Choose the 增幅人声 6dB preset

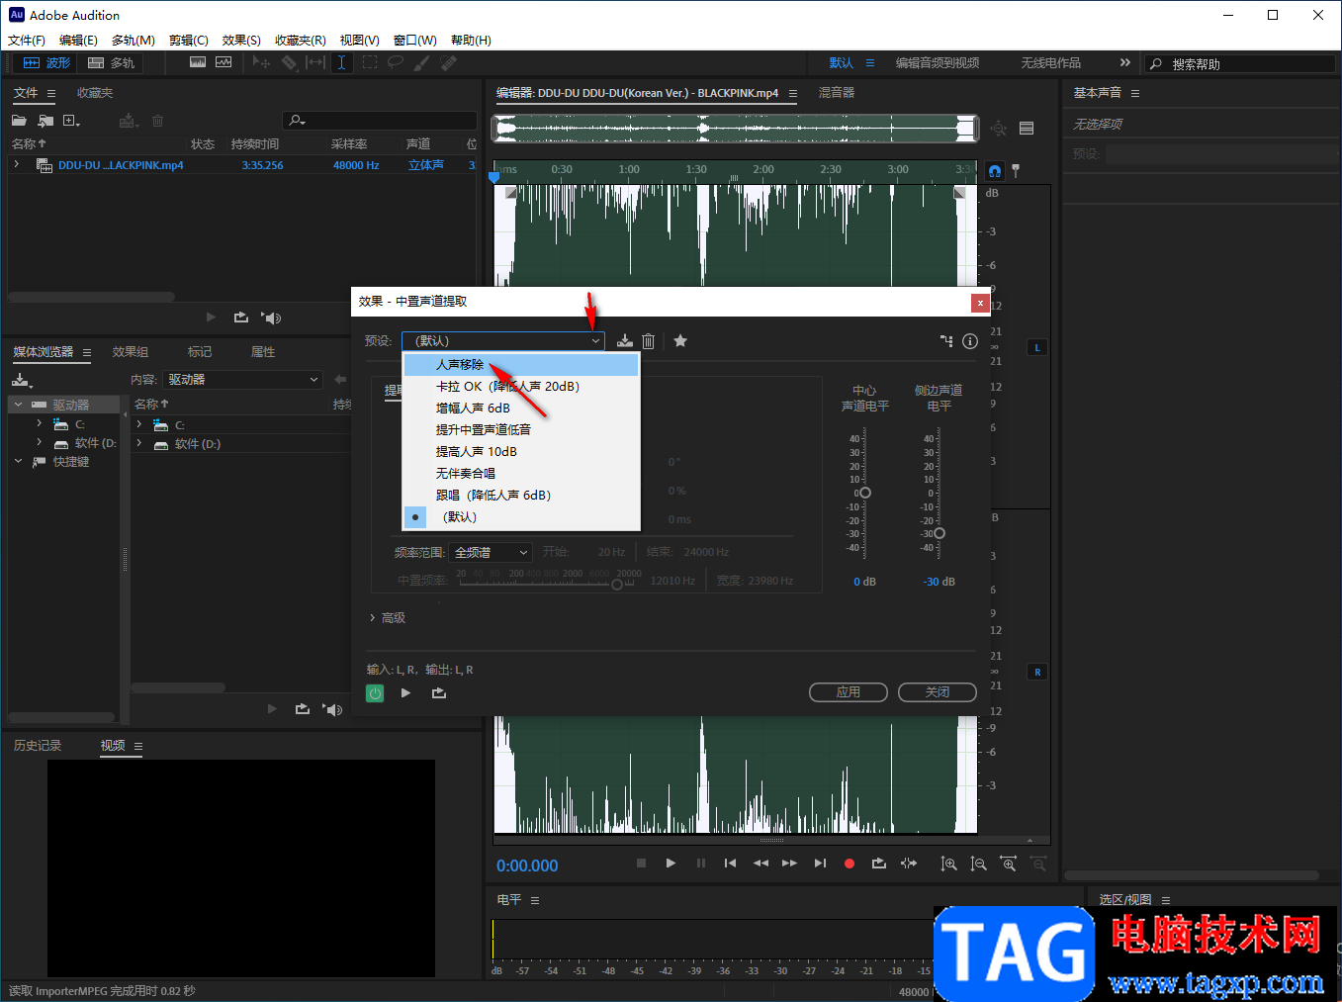[x=521, y=409]
